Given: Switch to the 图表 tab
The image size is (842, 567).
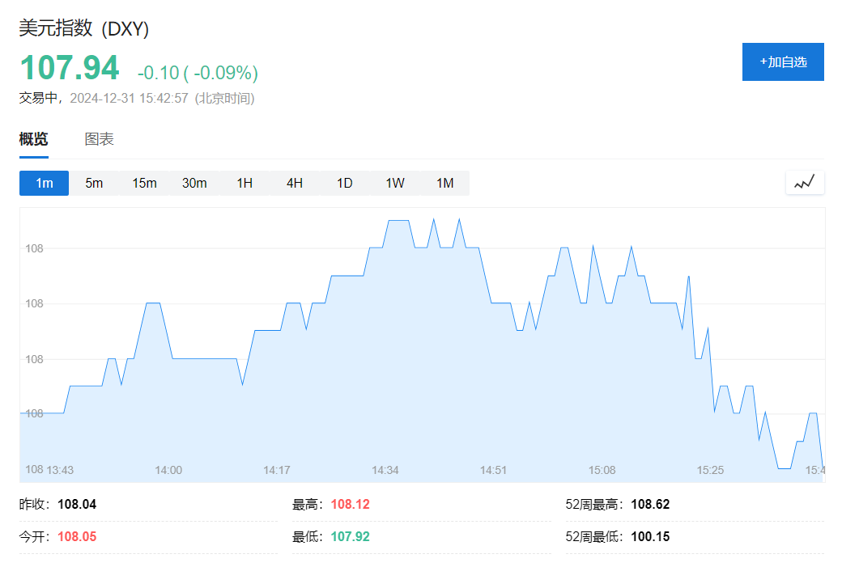Looking at the screenshot, I should pyautogui.click(x=100, y=139).
